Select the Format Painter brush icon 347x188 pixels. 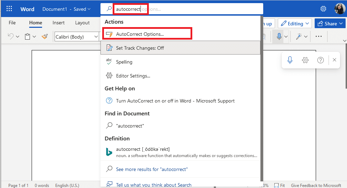(45, 36)
